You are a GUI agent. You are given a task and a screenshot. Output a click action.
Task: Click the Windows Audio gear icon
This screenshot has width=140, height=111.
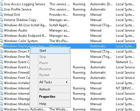coord(1,30)
